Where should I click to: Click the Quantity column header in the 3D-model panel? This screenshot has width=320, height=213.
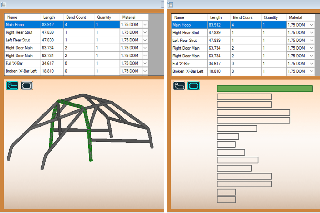coord(107,17)
